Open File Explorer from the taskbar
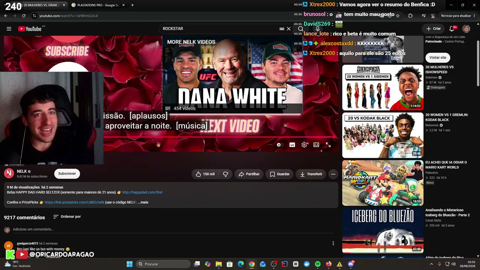 click(219, 264)
